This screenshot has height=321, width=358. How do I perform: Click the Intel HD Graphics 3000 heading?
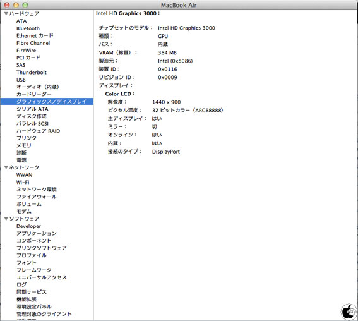128,13
